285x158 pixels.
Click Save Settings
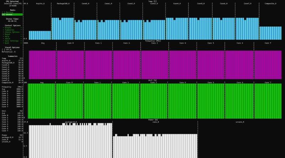pyautogui.click(x=12, y=41)
